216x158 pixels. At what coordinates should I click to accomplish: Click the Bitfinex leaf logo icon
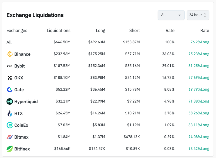pos(9,149)
